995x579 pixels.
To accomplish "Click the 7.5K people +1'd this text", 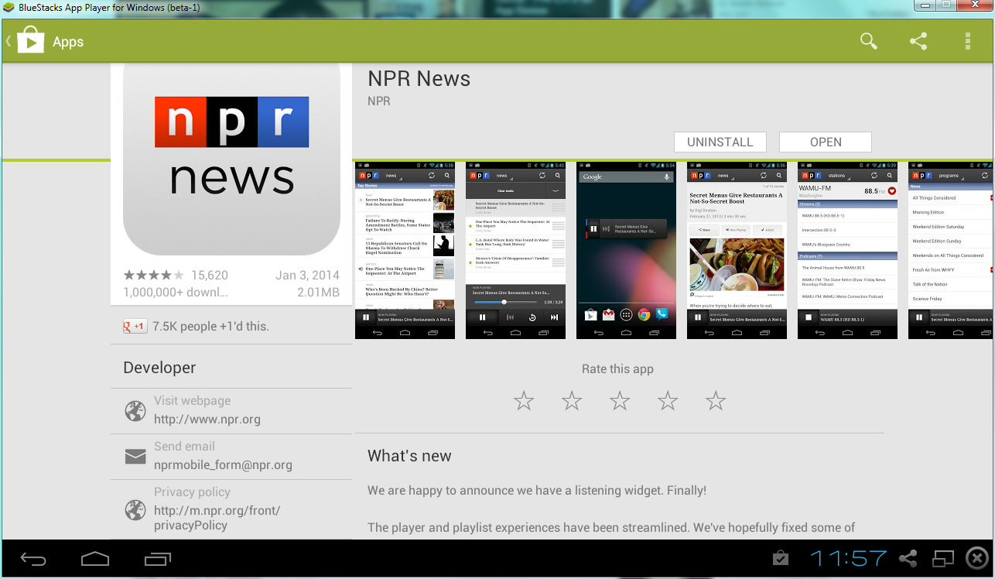I will (x=210, y=327).
